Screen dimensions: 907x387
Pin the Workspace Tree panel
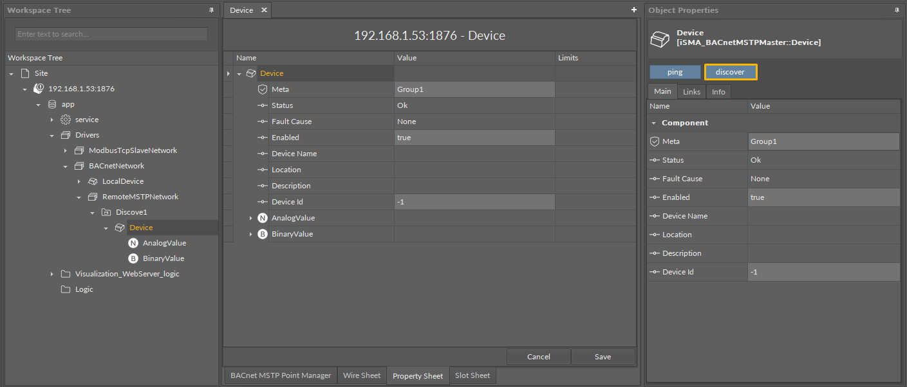click(212, 10)
